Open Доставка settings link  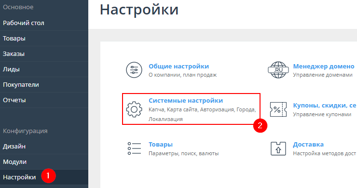click(x=308, y=145)
